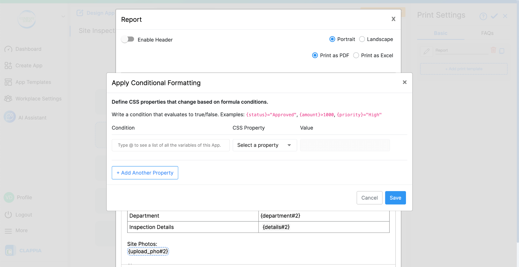
Task: Click the red trash icon for Report template
Action: pos(493,50)
